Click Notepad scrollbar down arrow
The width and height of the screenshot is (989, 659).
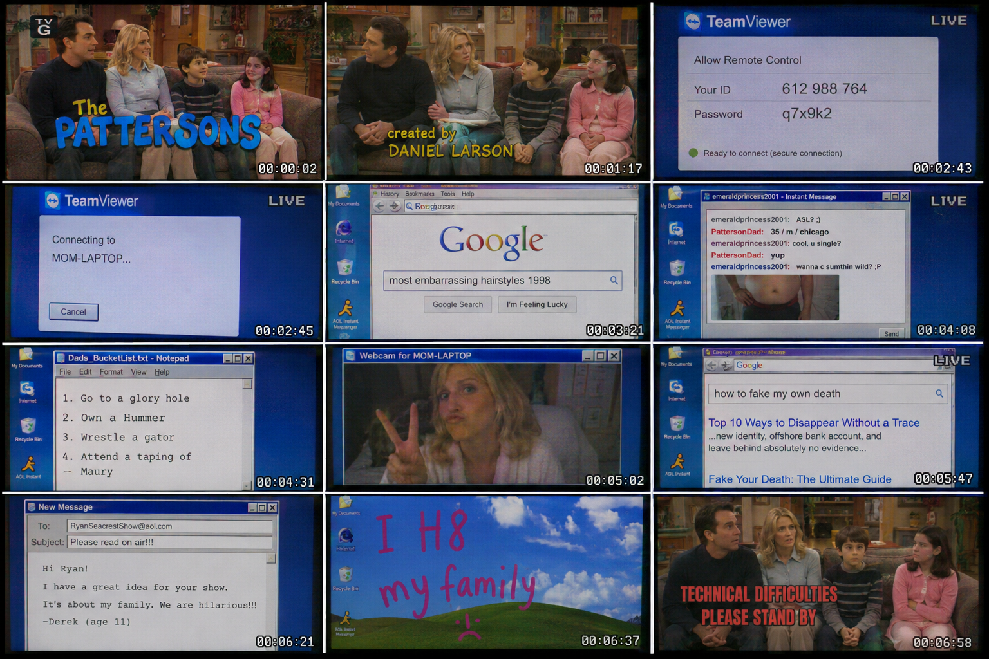(247, 485)
